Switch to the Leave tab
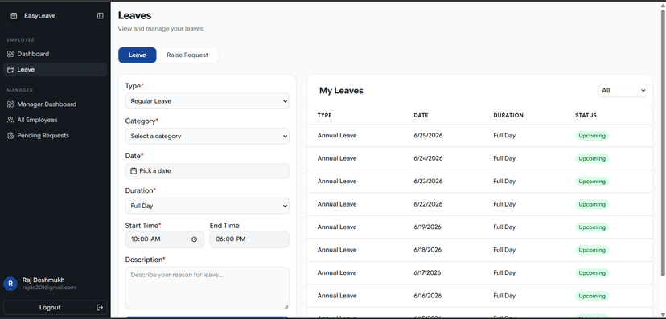666x319 pixels. 138,55
